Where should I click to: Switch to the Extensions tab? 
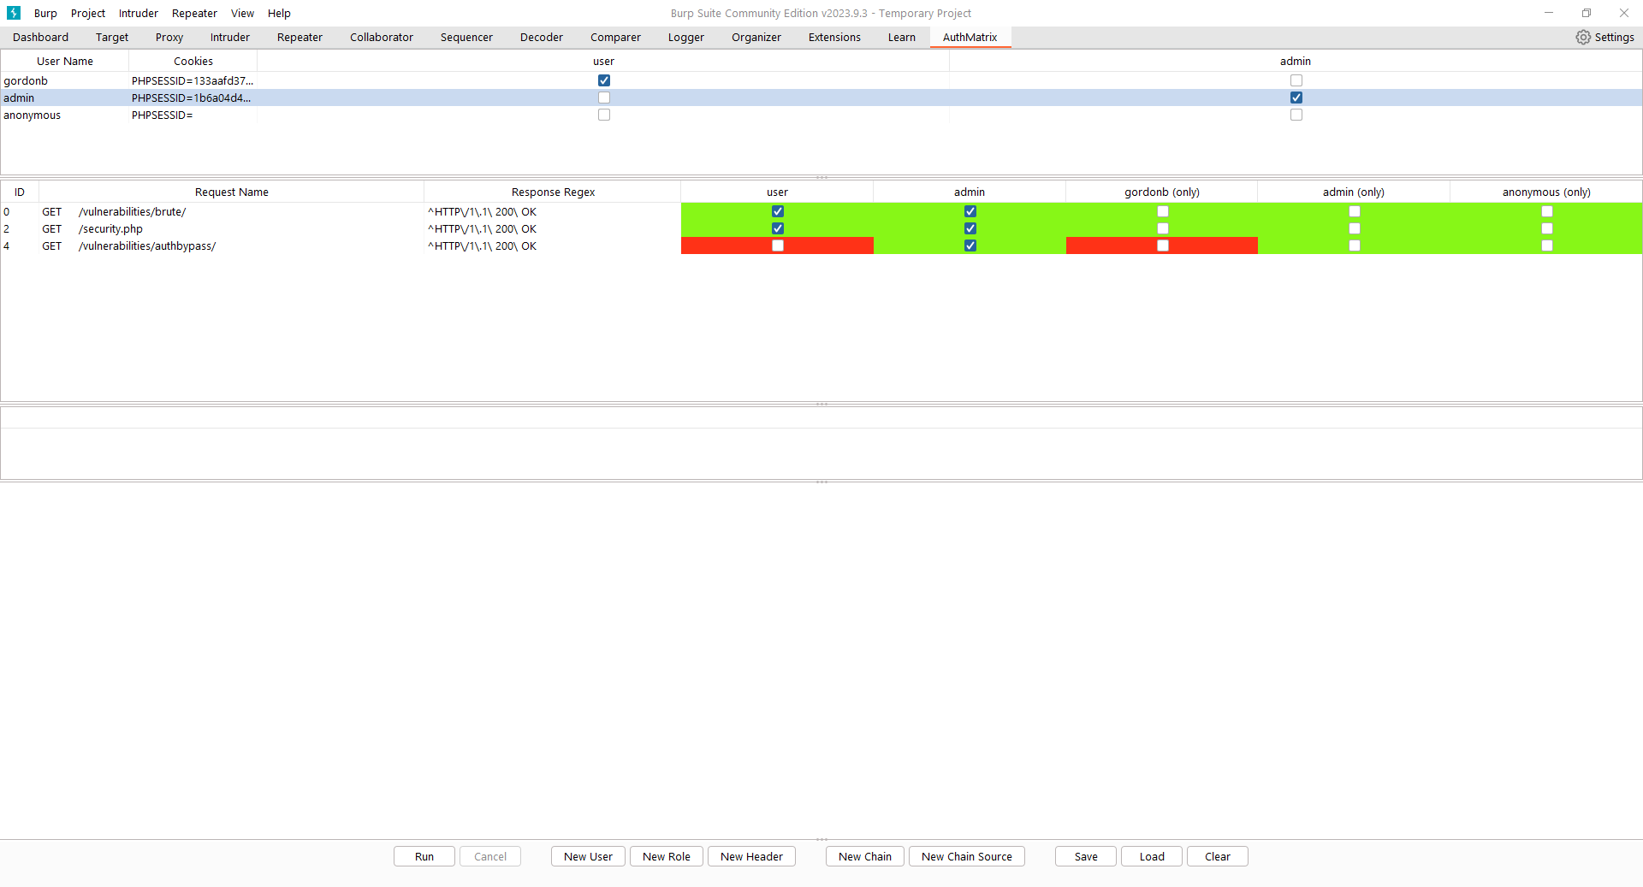834,37
